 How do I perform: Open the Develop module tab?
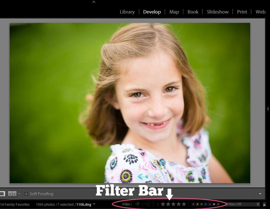[152, 12]
